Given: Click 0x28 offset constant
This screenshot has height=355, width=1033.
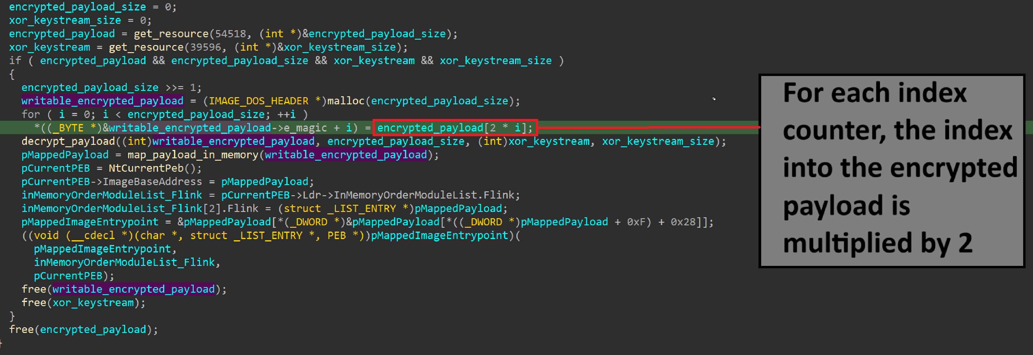Looking at the screenshot, I should (x=683, y=222).
